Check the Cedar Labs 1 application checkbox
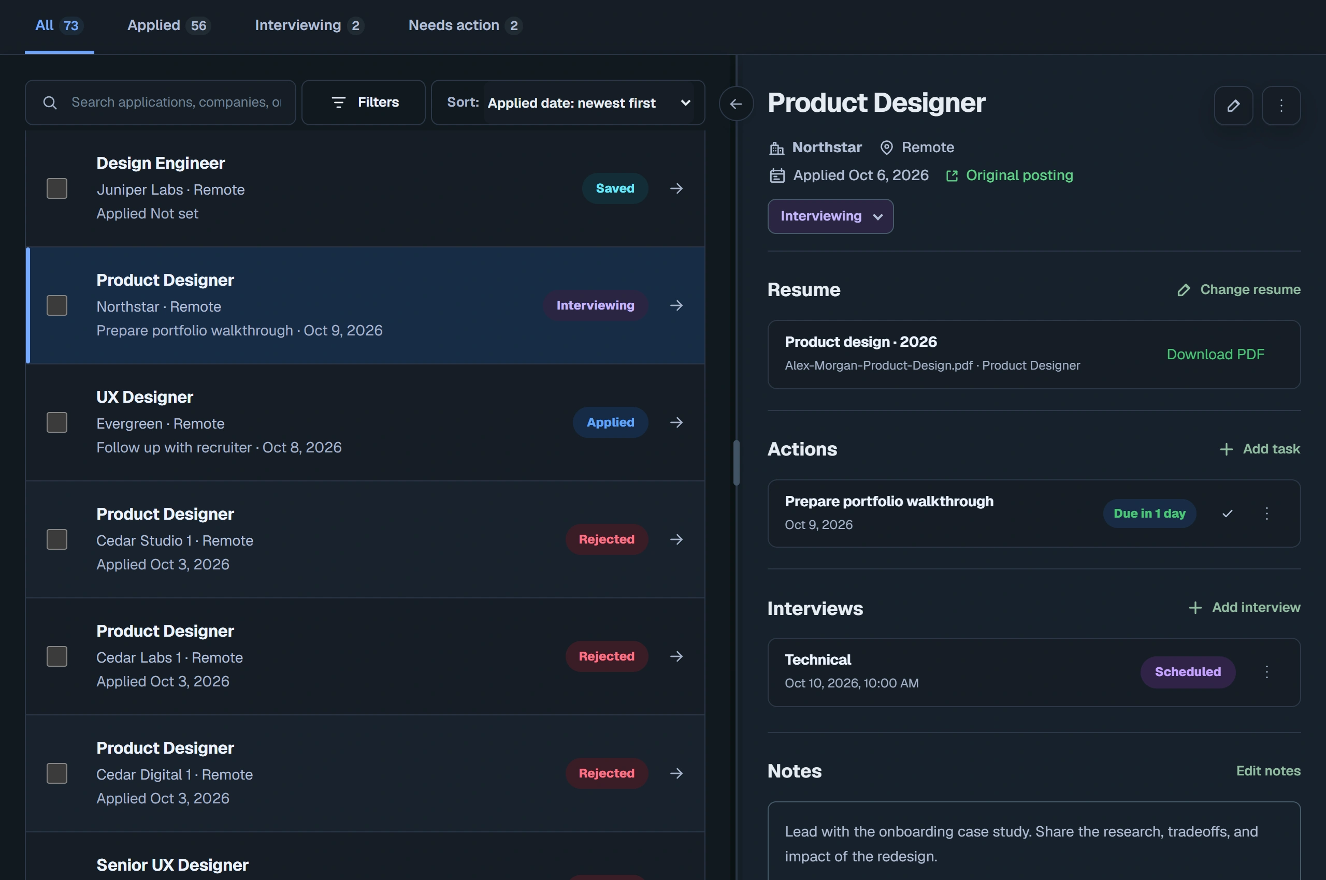Viewport: 1326px width, 880px height. click(57, 656)
